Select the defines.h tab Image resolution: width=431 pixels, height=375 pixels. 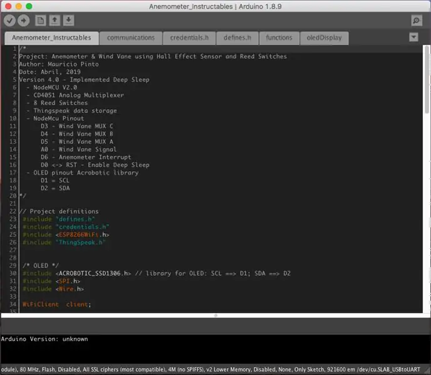tap(238, 38)
